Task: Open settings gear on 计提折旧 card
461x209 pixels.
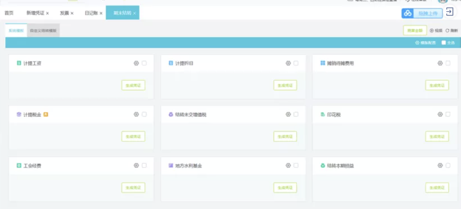Action: pyautogui.click(x=288, y=63)
